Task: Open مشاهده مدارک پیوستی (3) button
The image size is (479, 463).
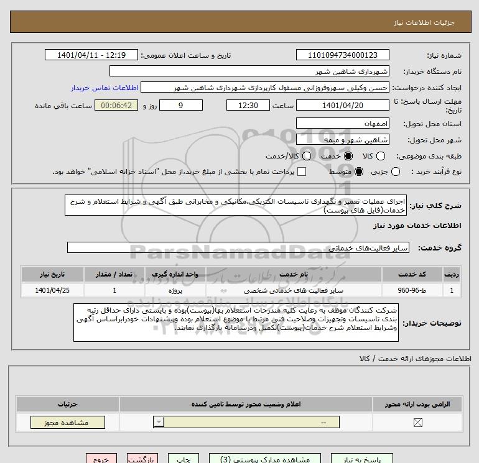Action: pos(265,459)
